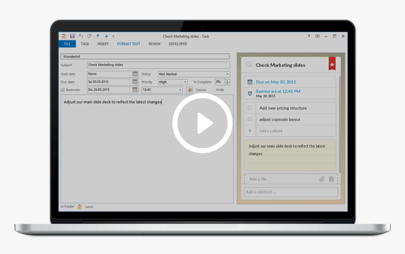405x254 pixels.
Task: Increase the % Complete value
Action: tap(227, 81)
